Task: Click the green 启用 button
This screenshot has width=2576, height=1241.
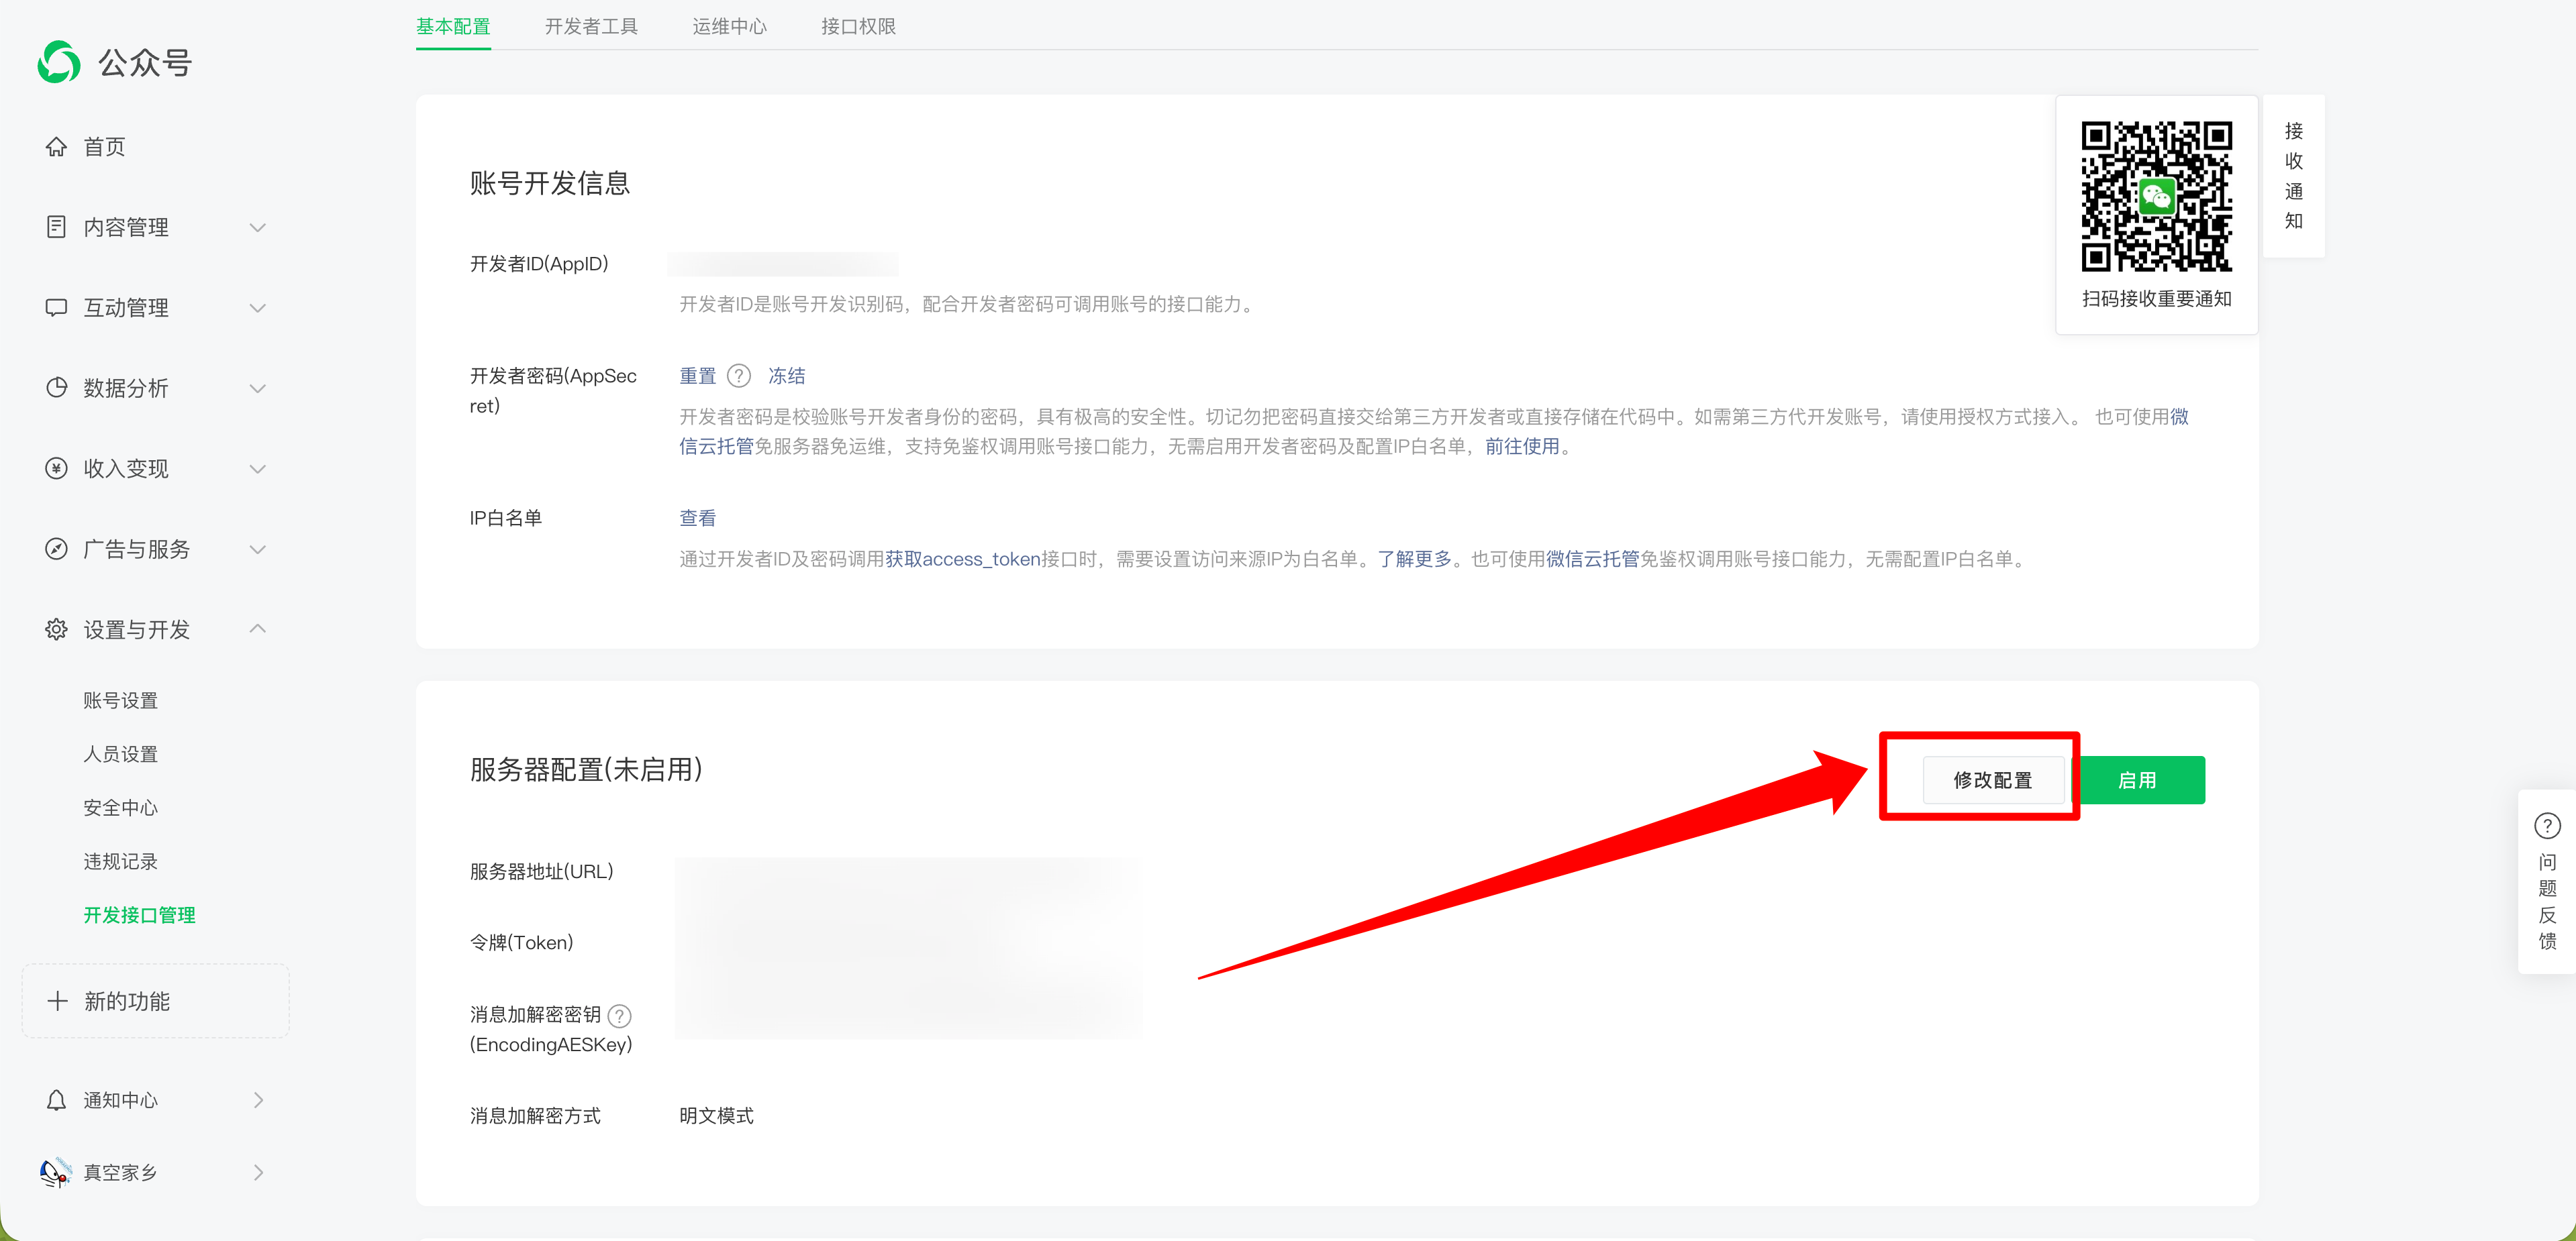Action: (2139, 779)
